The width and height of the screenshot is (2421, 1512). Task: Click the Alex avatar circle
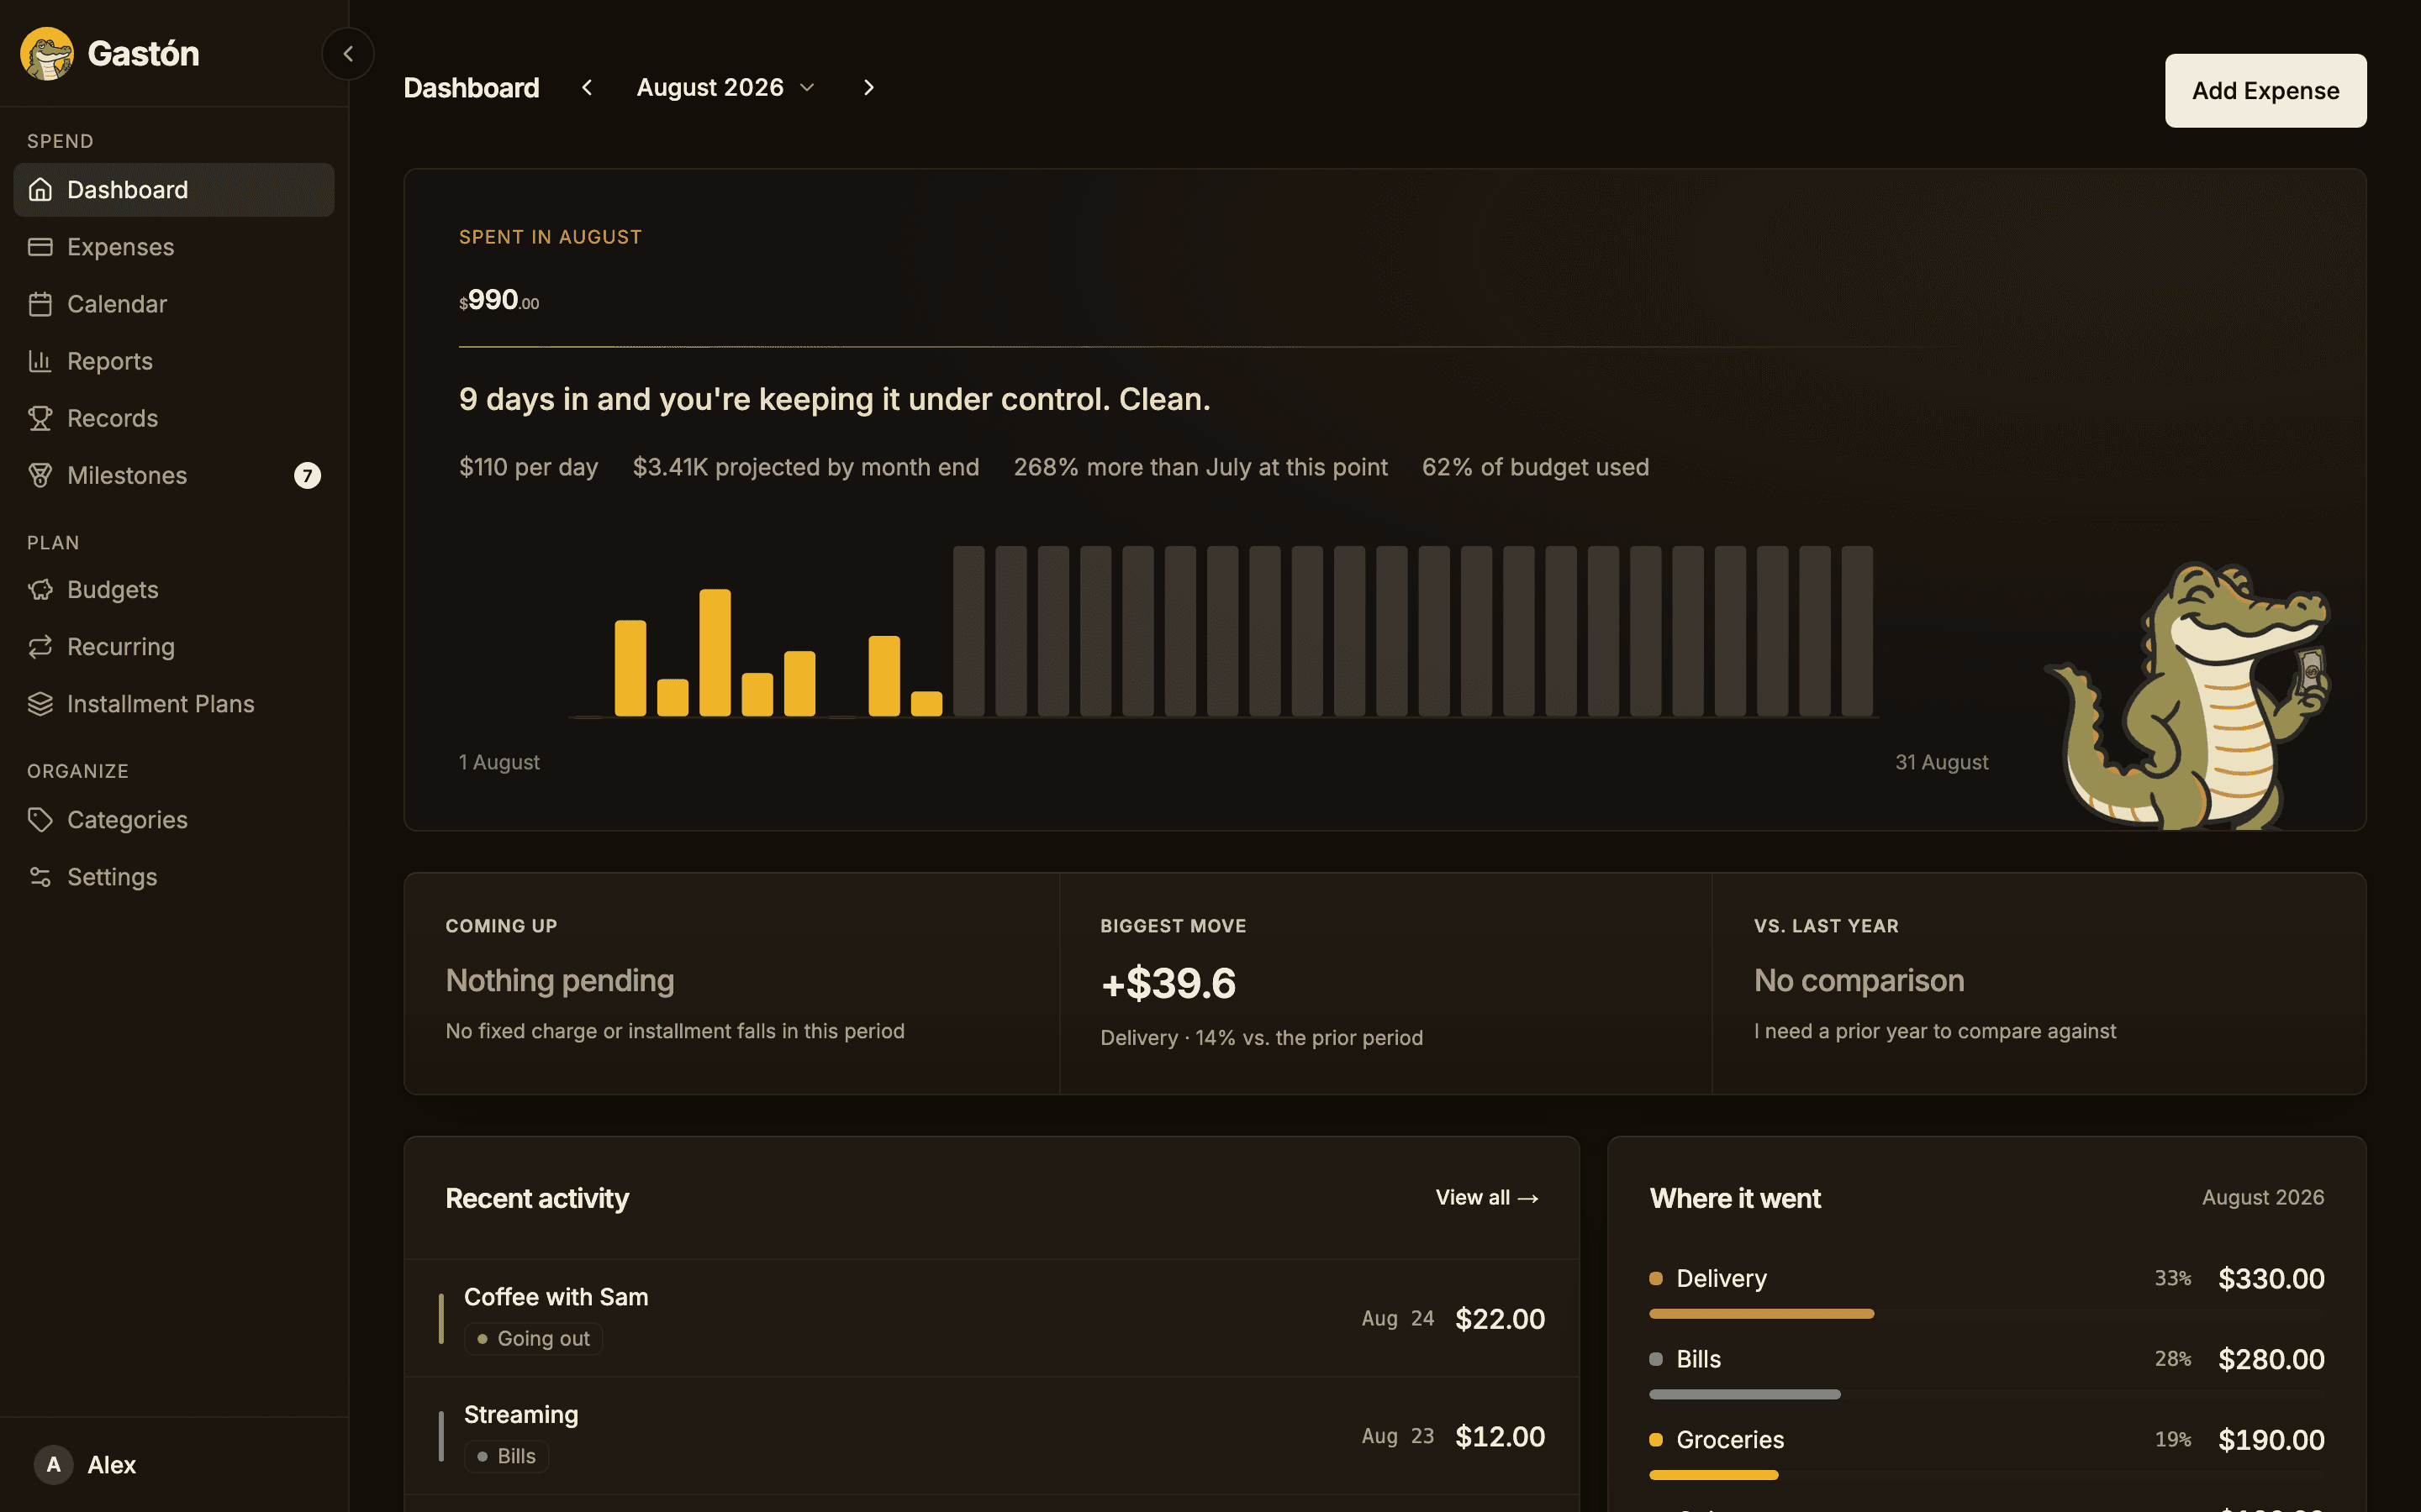tap(53, 1465)
